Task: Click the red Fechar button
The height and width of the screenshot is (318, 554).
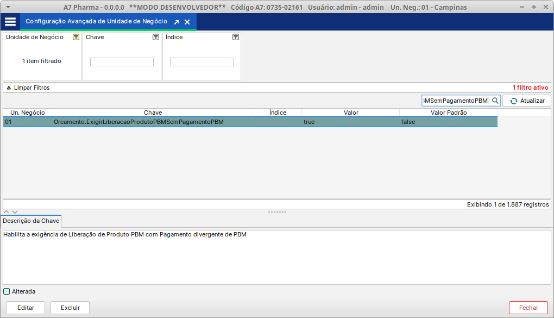Action: click(x=528, y=308)
